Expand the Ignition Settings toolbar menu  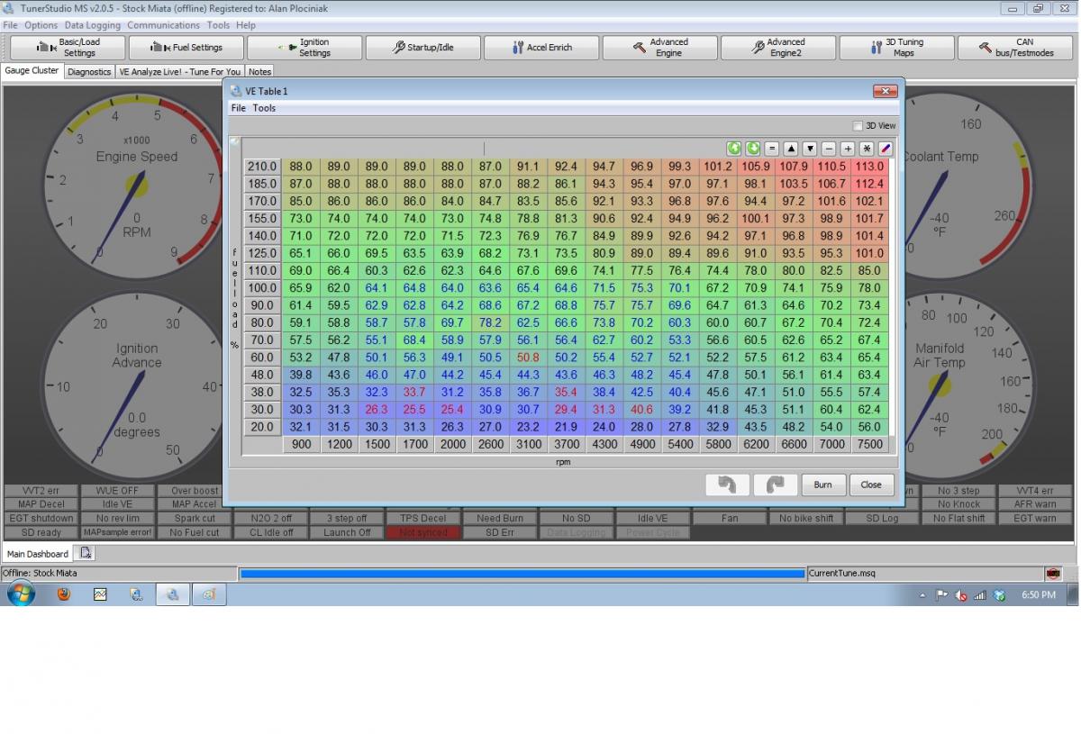point(304,48)
